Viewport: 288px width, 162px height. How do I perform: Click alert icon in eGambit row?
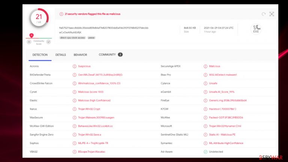(x=205, y=92)
